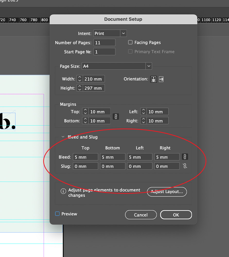Click the Adjust Layout button
This screenshot has height=257, width=229.
tap(167, 192)
